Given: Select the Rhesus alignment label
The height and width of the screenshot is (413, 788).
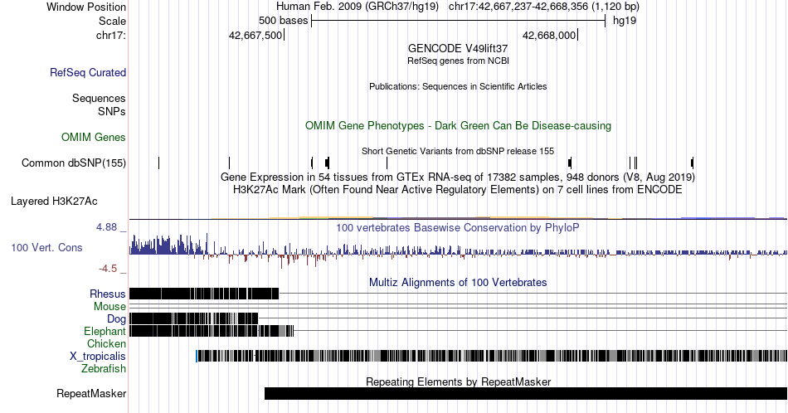Looking at the screenshot, I should click(108, 294).
